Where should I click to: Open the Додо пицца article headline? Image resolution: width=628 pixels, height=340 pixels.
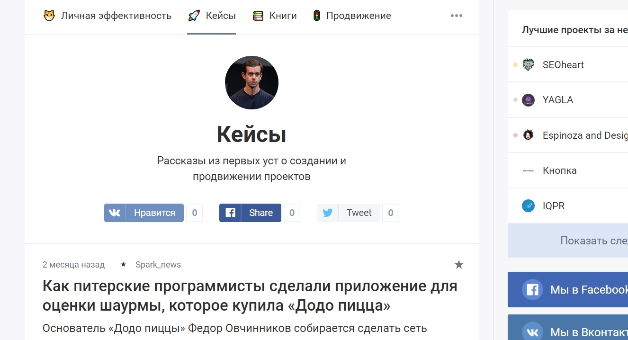[250, 296]
